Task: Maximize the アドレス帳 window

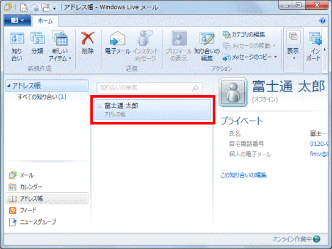Action: 299,5
